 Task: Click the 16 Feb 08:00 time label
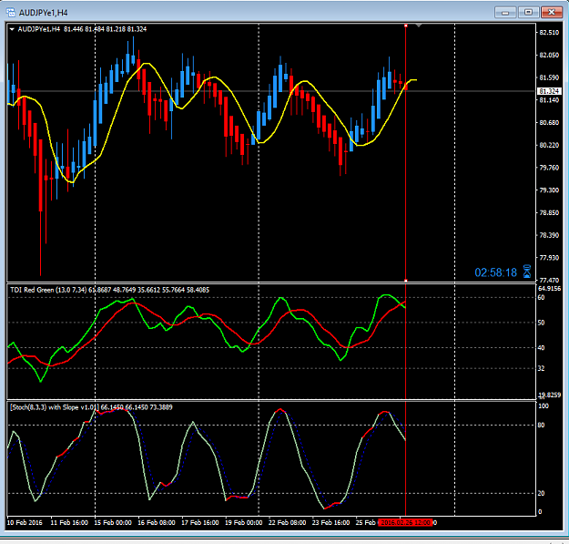click(x=157, y=522)
